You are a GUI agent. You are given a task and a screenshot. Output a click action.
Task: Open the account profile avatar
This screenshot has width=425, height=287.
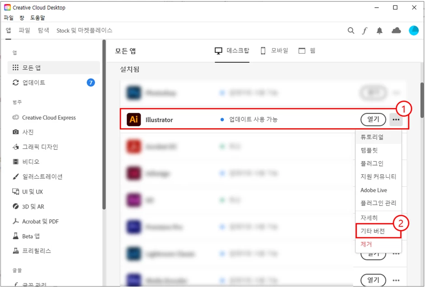414,31
